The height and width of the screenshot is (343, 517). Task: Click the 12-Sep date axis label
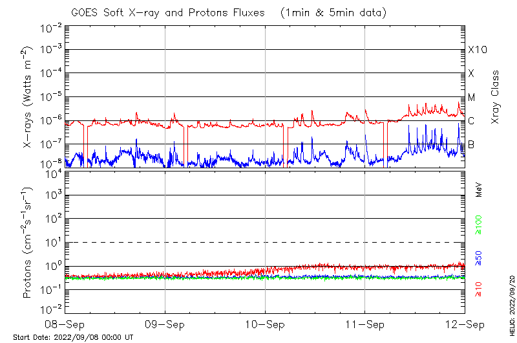[x=464, y=323]
